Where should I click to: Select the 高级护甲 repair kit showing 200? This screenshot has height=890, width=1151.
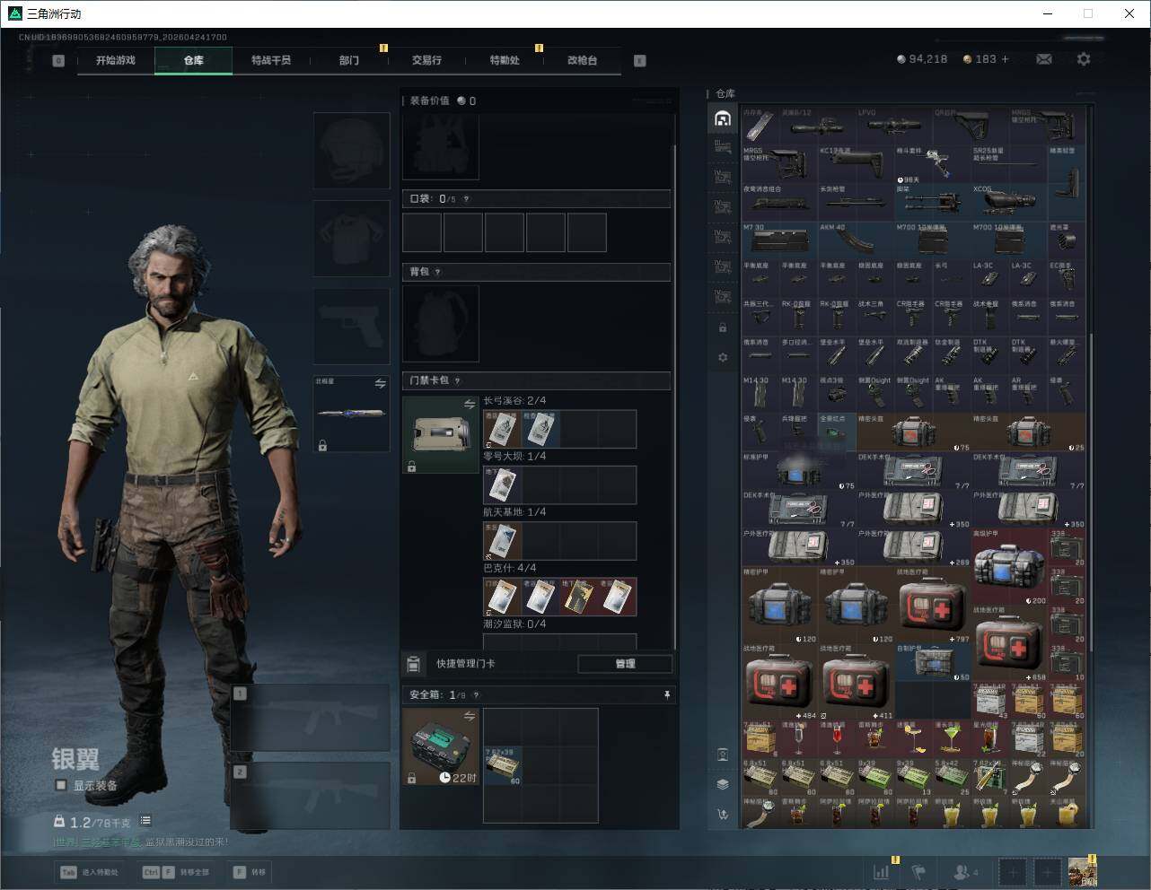point(1009,565)
